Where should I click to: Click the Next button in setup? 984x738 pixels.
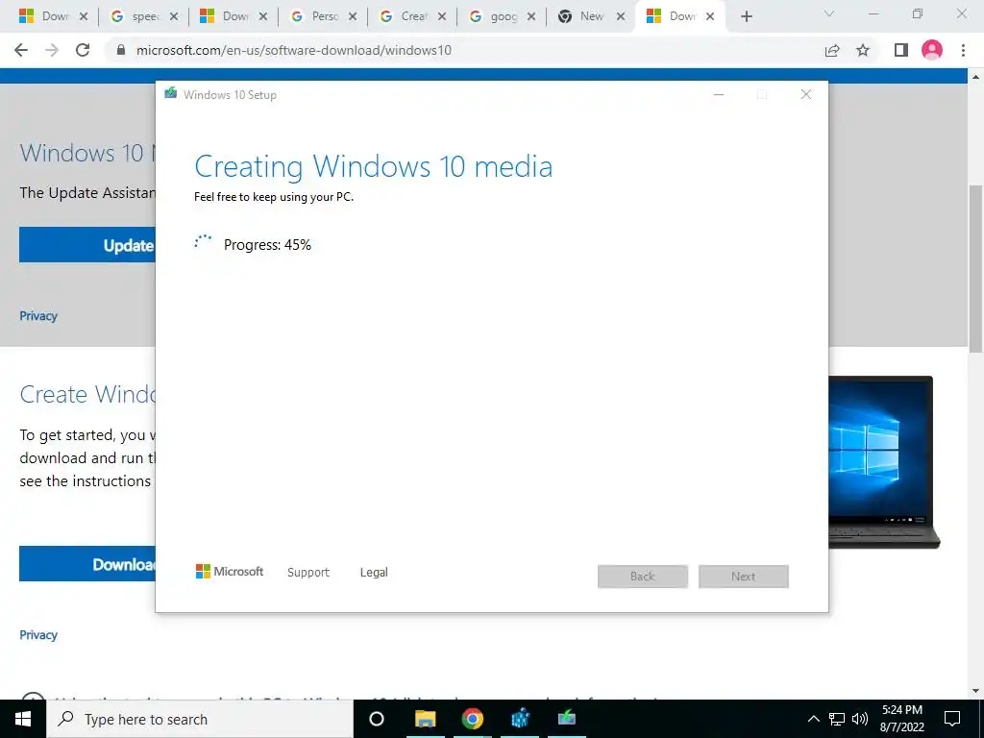[x=744, y=577]
